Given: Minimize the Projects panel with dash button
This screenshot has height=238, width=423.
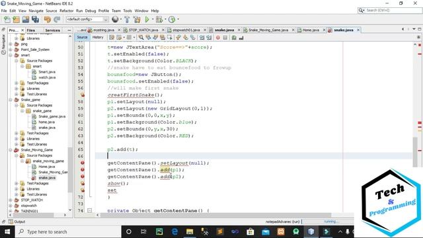Looking at the screenshot, I should (69, 30).
